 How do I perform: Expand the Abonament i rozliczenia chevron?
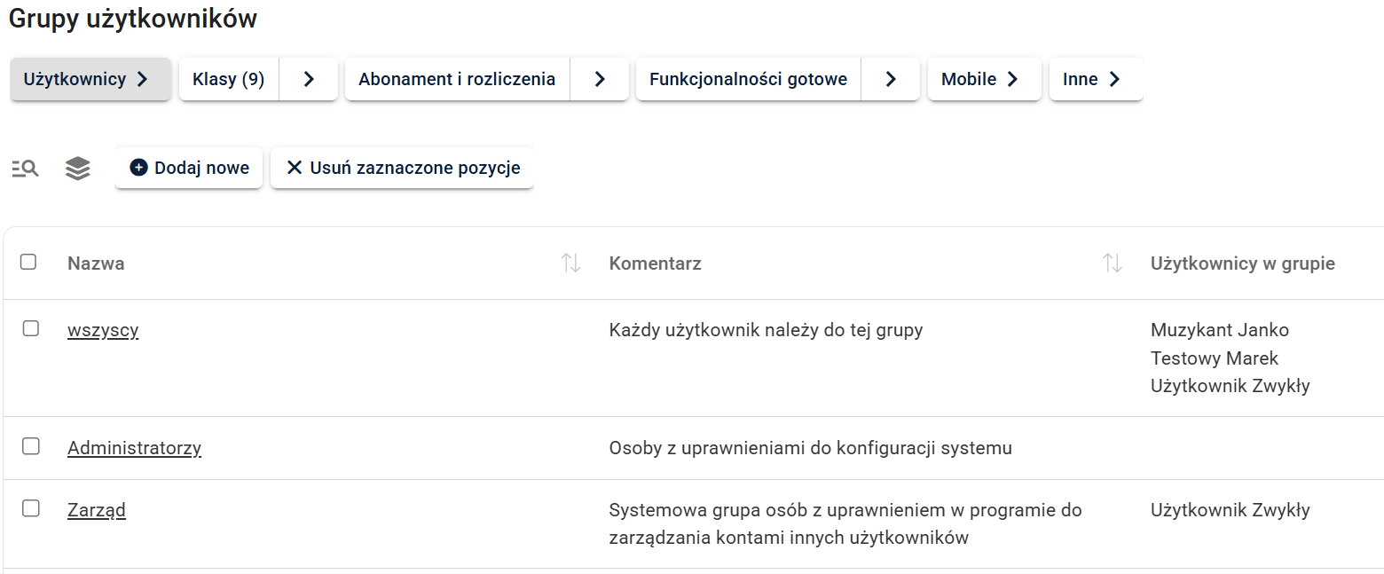pyautogui.click(x=600, y=80)
